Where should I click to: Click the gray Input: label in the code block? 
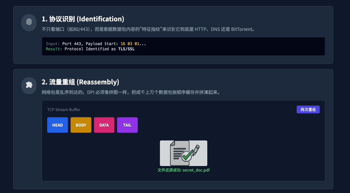pos(53,44)
